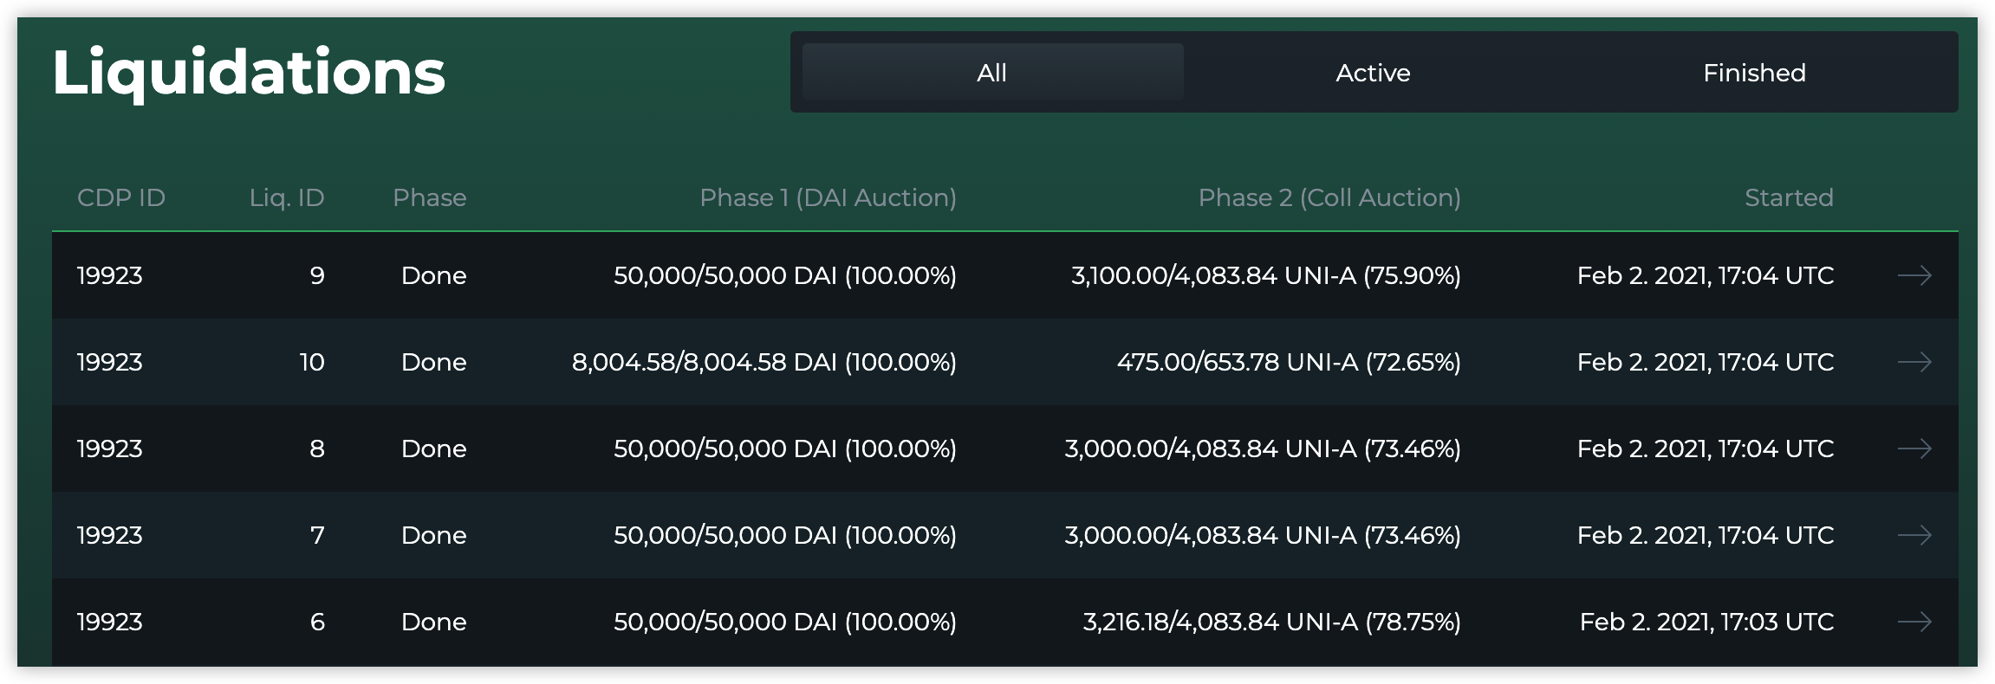This screenshot has width=1995, height=684.
Task: Switch to the All tab
Action: click(x=992, y=73)
